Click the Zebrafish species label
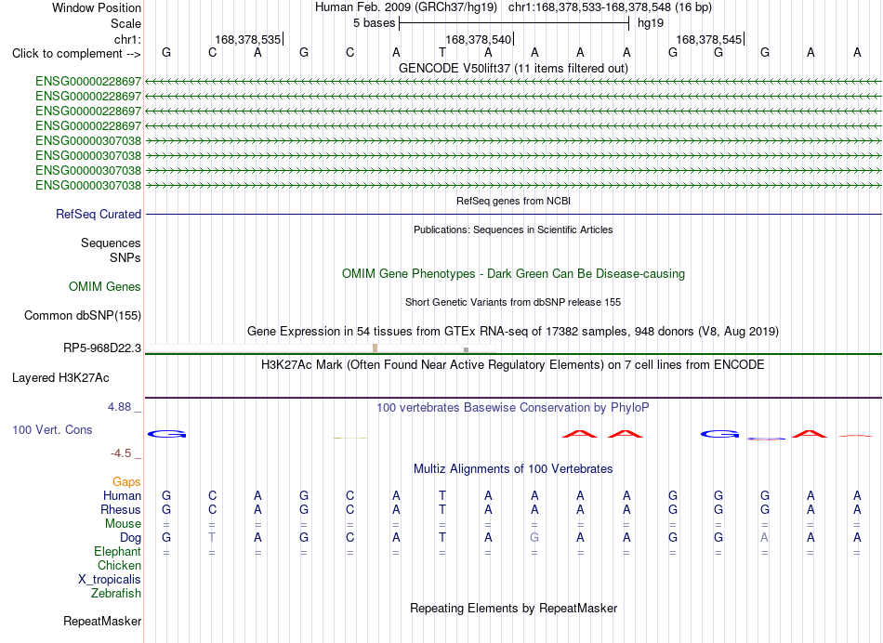The image size is (883, 643). coord(116,594)
